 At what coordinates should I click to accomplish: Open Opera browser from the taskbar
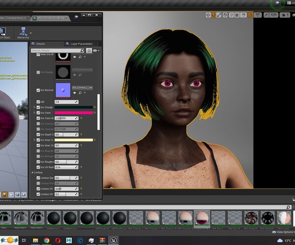pyautogui.click(x=58, y=240)
